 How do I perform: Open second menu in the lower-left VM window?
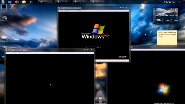coord(14,53)
